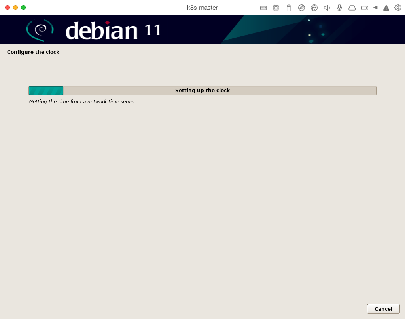Click the video camera toolbar icon
The width and height of the screenshot is (405, 319).
pos(365,8)
